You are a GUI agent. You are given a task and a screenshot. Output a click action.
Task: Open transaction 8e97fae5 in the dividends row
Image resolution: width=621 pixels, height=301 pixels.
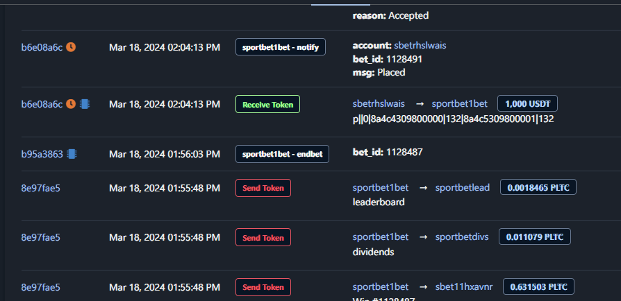[41, 237]
